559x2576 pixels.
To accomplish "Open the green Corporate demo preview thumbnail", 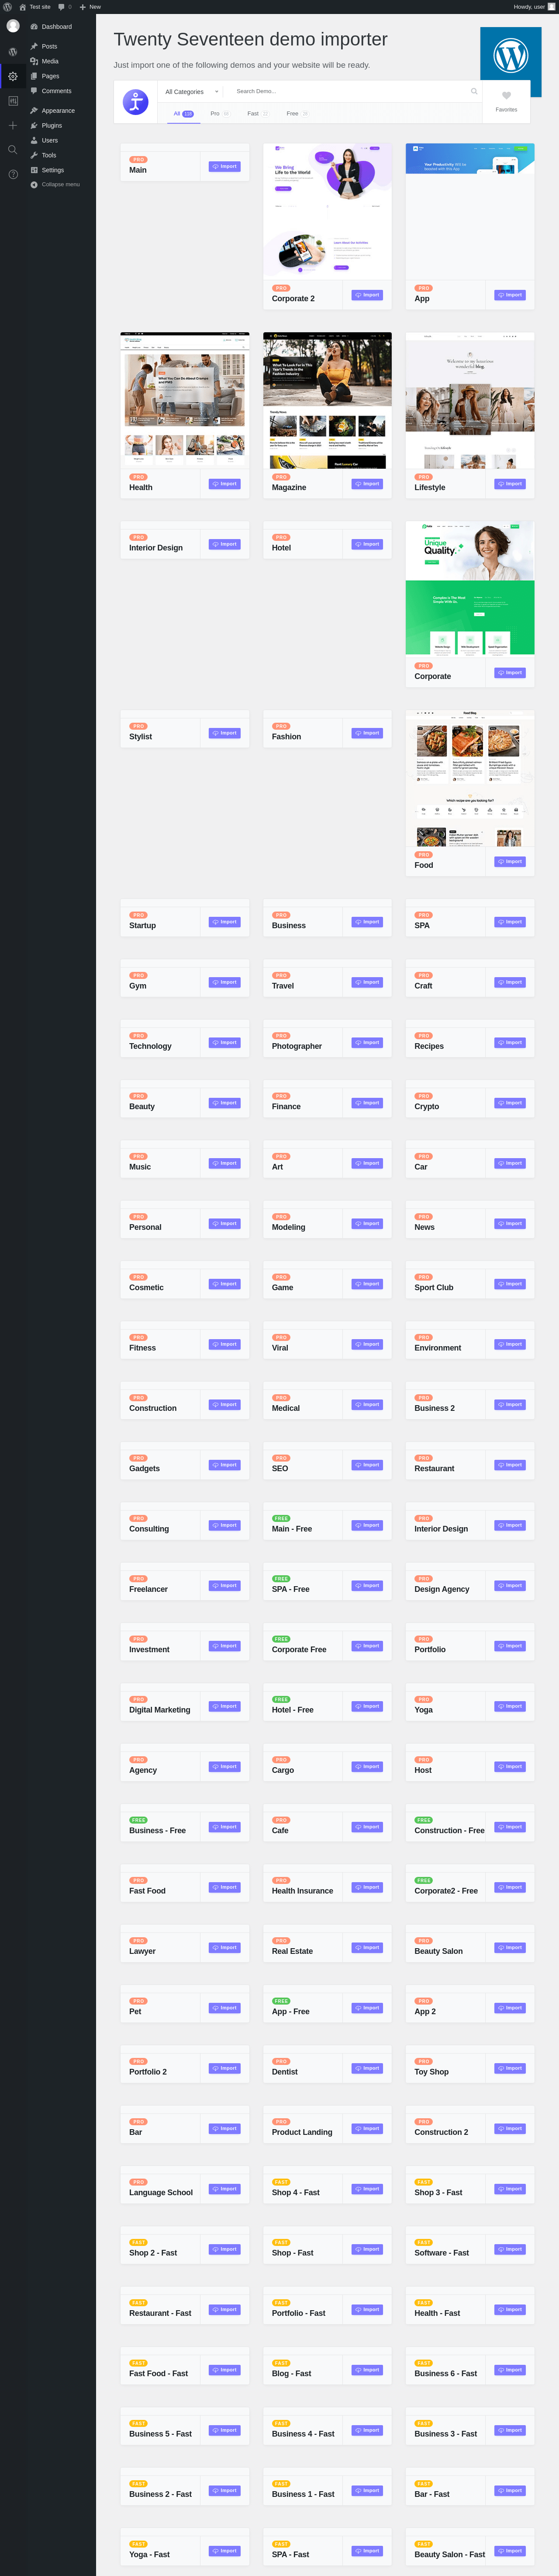I will tap(470, 588).
